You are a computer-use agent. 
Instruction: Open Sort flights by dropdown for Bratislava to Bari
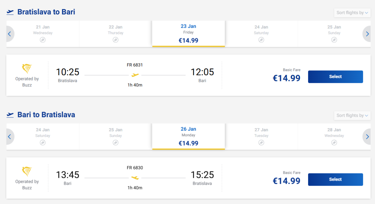pyautogui.click(x=352, y=13)
